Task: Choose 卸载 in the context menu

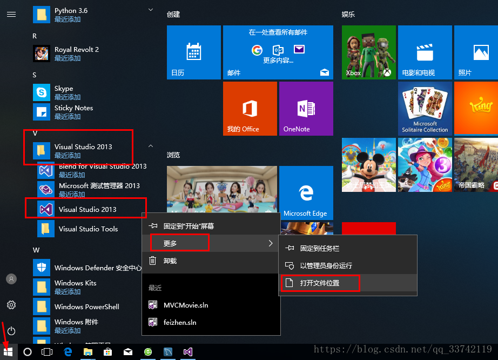Action: pos(211,261)
